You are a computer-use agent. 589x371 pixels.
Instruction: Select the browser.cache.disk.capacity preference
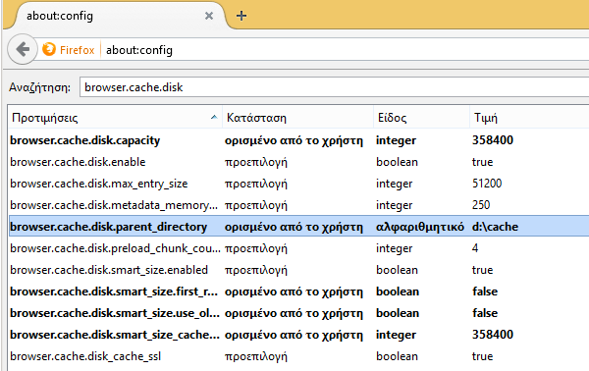coord(298,140)
